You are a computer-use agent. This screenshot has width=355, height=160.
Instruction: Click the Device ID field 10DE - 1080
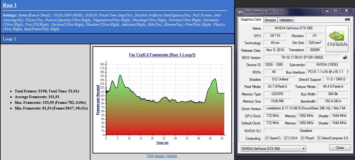coord(274,65)
